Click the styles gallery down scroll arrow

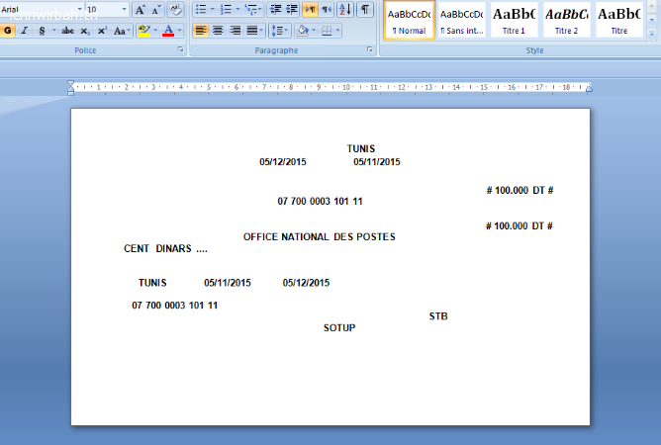click(x=652, y=20)
